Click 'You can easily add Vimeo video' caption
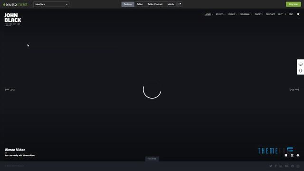This screenshot has height=171, width=304. 19,155
